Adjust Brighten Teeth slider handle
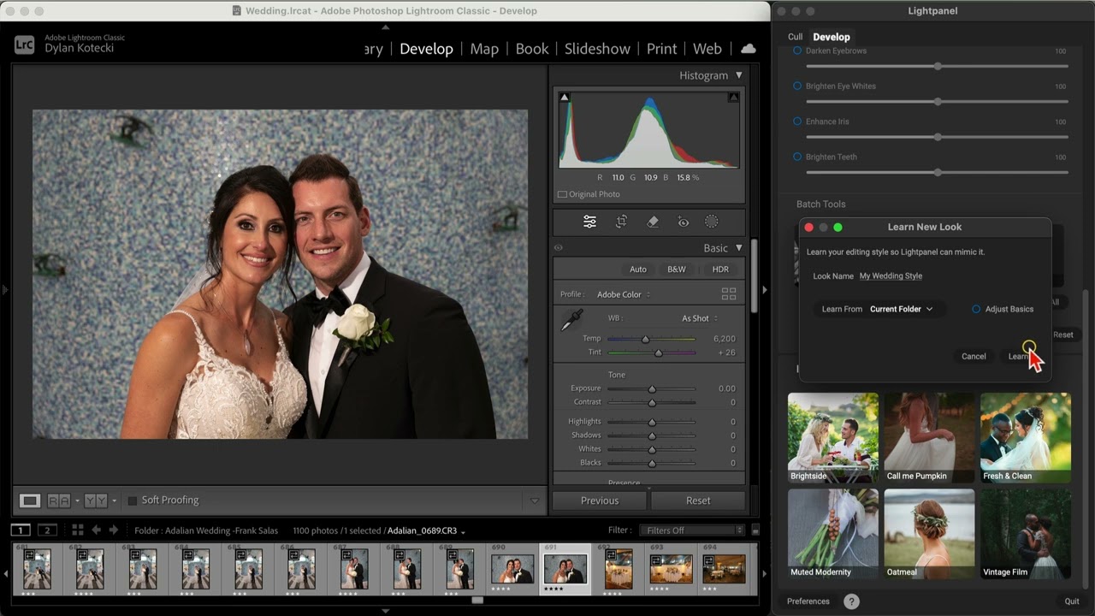 tap(938, 172)
